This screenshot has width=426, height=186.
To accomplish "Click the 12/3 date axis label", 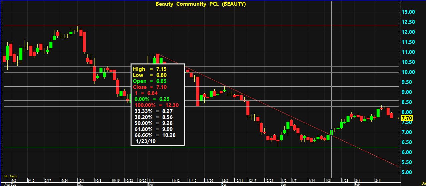I will click(225, 180).
